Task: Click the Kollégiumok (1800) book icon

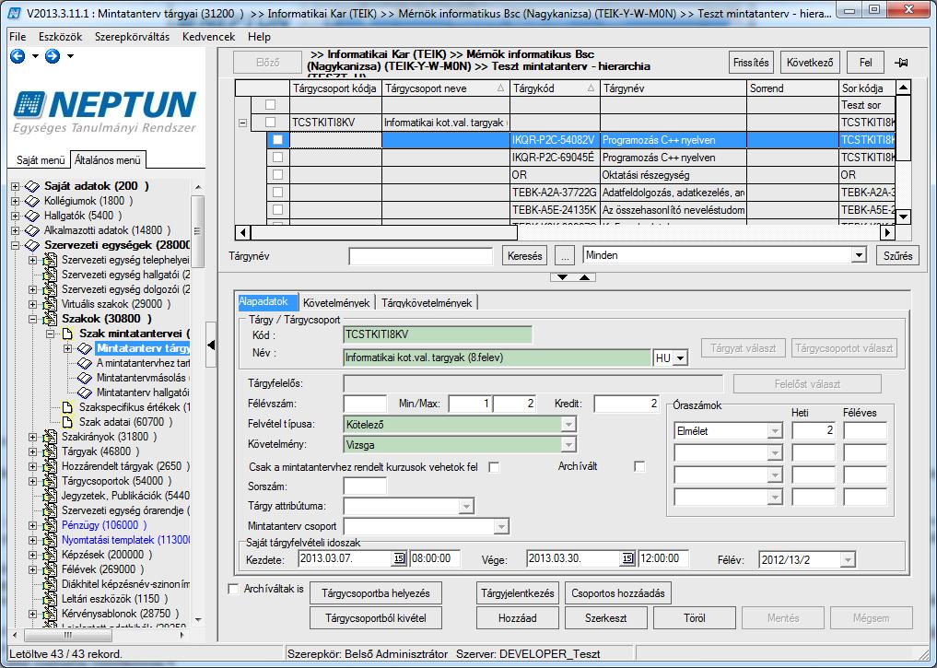Action: point(31,202)
